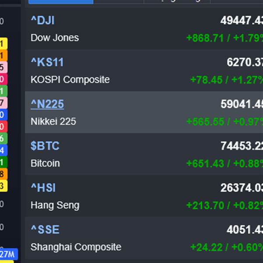263x263 pixels.
Task: Open the ^KS11 ticker link
Action: point(47,62)
